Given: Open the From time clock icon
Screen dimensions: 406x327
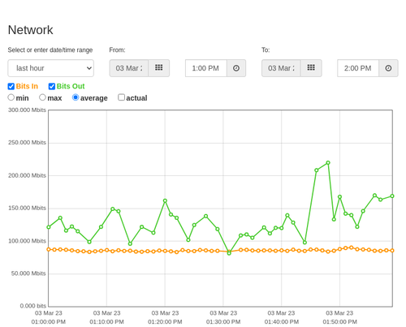Looking at the screenshot, I should 236,68.
